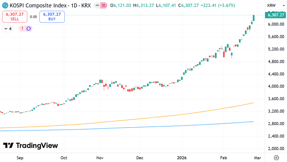
Task: Collapse the indicators legend showing 4
Action: 8,29
